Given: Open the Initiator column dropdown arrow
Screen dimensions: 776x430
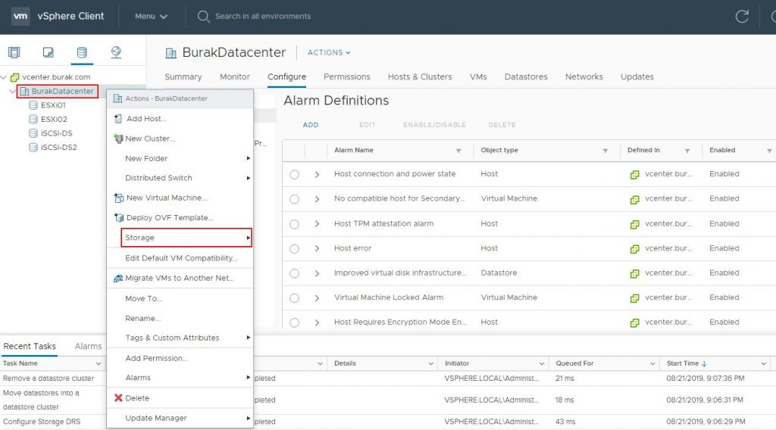Looking at the screenshot, I should [x=541, y=364].
